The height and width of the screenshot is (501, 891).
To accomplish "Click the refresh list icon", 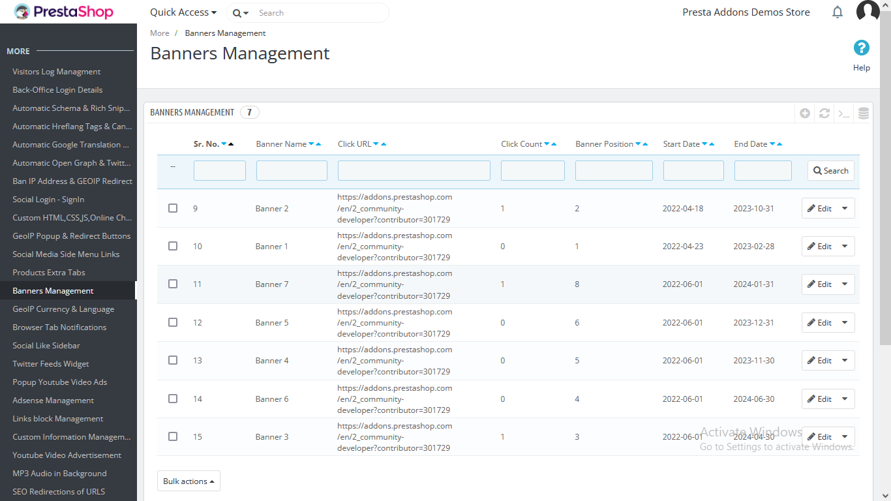I will tap(824, 113).
